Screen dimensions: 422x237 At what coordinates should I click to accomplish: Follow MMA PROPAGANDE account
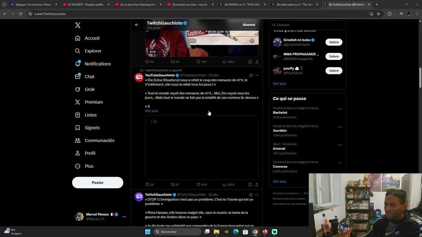click(334, 56)
